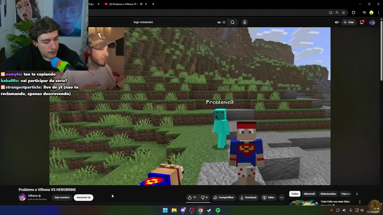Open the OBS icon in the taskbar
This screenshot has width=383, height=215.
point(192,210)
